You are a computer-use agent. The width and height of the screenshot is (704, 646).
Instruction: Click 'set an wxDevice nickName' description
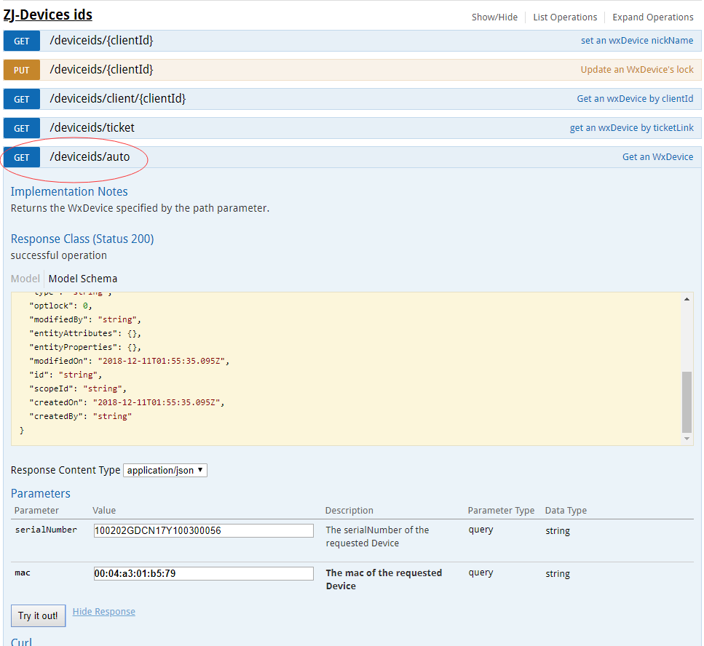point(637,41)
